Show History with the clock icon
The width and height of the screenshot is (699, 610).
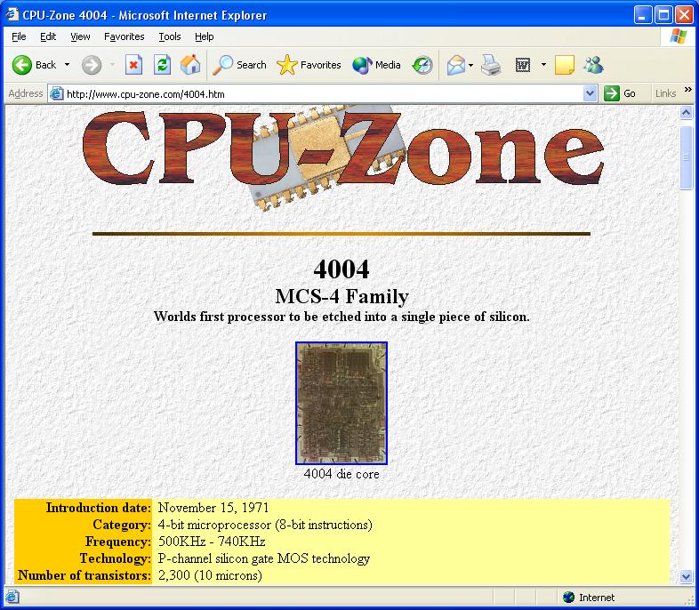tap(422, 65)
